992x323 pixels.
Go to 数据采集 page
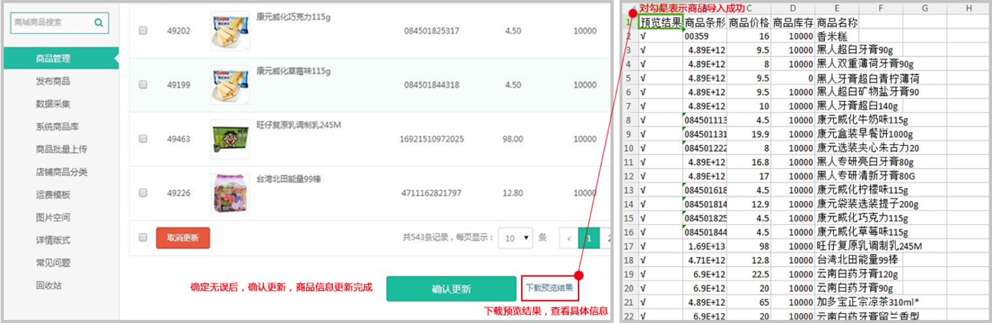(53, 104)
